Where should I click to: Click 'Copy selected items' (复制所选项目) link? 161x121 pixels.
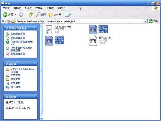pos(18,38)
